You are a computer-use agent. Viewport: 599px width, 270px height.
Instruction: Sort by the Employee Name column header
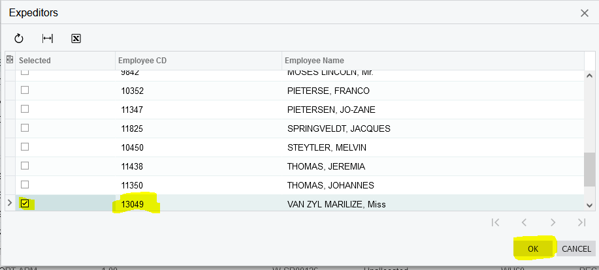(x=431, y=61)
